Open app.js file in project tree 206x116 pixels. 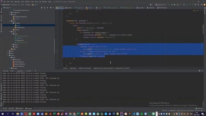click(x=14, y=49)
